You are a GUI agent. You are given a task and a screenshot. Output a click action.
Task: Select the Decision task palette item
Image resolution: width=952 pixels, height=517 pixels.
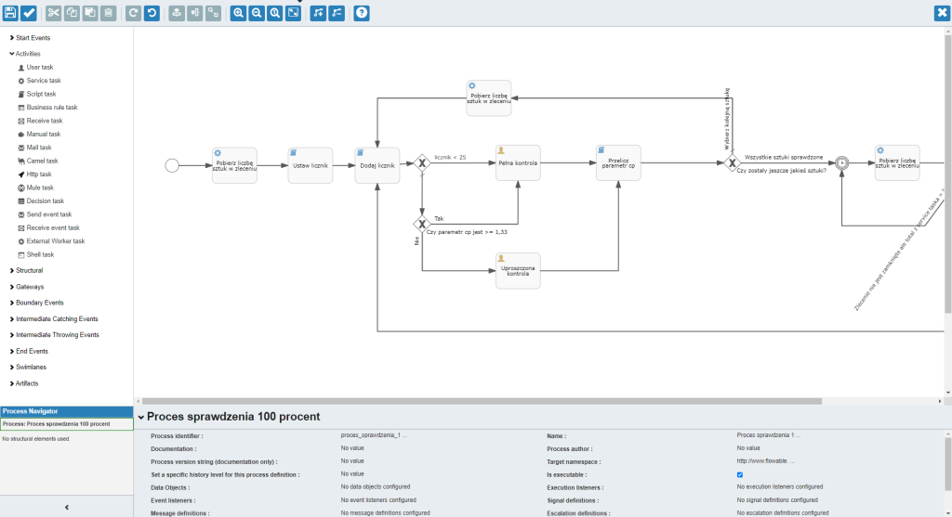(x=41, y=201)
